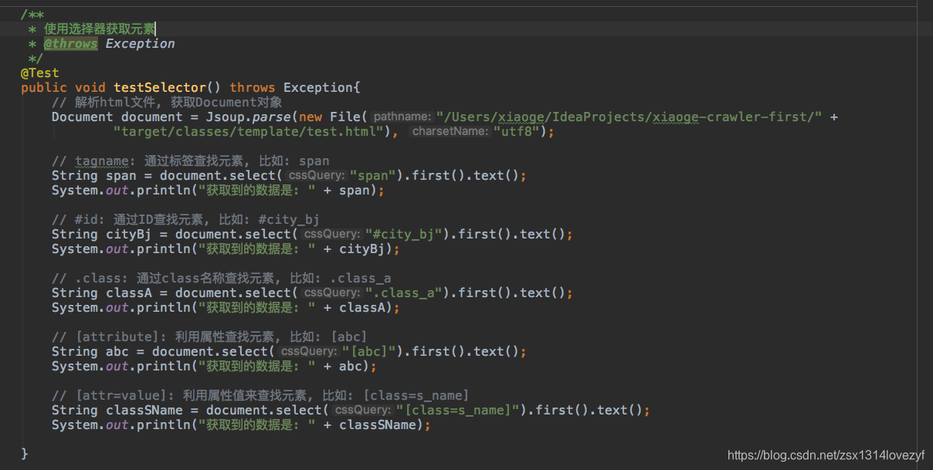Click the closing brace of testSelector
This screenshot has width=933, height=470.
coord(25,453)
